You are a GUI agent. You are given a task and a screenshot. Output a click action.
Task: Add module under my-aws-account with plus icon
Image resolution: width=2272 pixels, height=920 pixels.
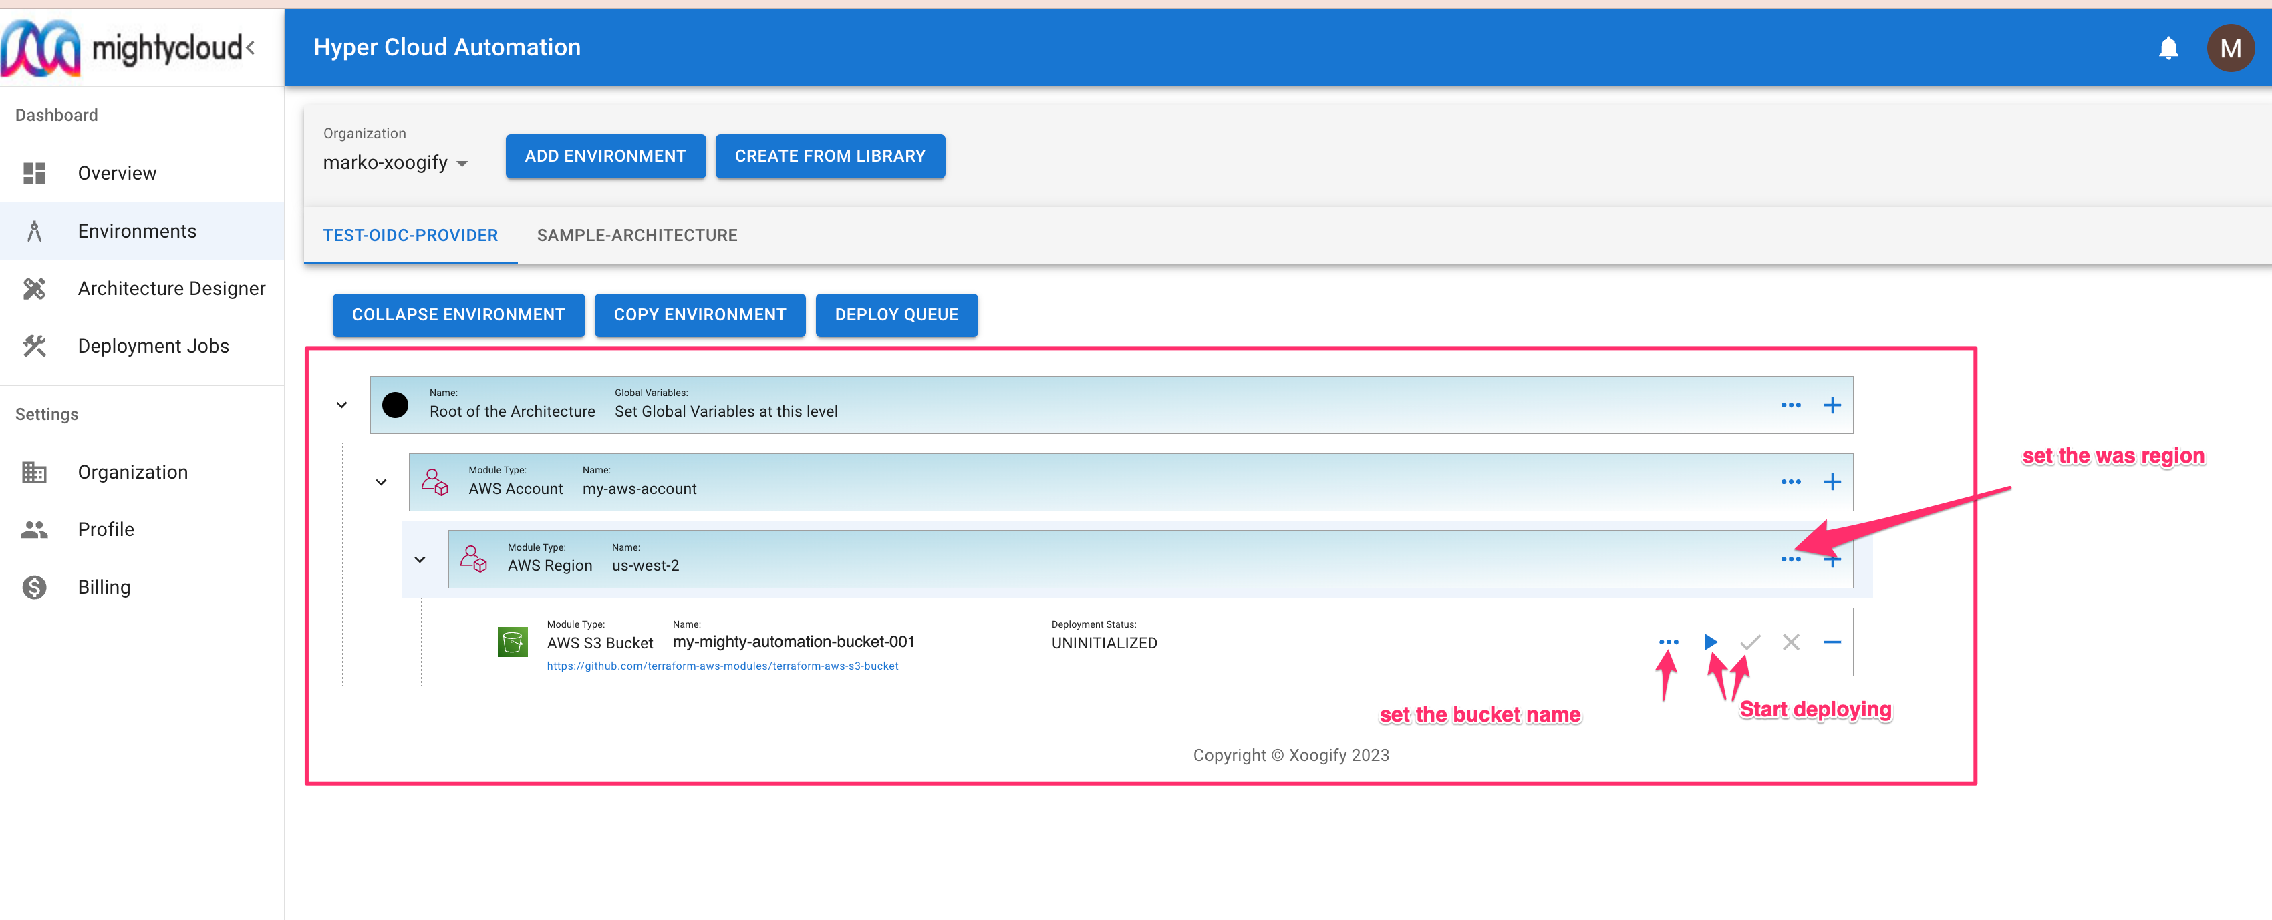(x=1832, y=482)
